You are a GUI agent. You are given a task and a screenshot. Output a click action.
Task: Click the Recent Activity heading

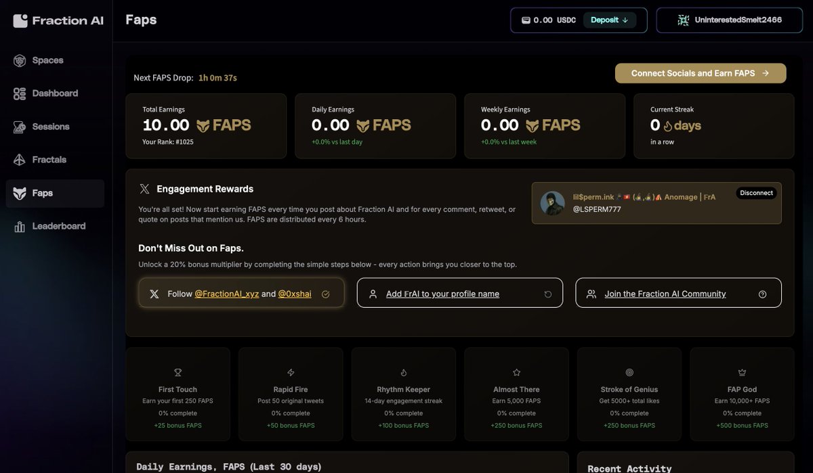coord(629,468)
